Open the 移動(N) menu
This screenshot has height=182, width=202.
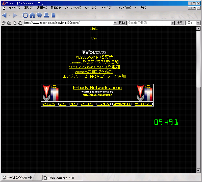pos(56,8)
